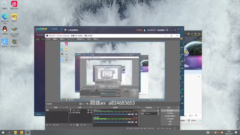Add a new source with plus button
Image resolution: width=240 pixels, height=135 pixels.
(71, 125)
